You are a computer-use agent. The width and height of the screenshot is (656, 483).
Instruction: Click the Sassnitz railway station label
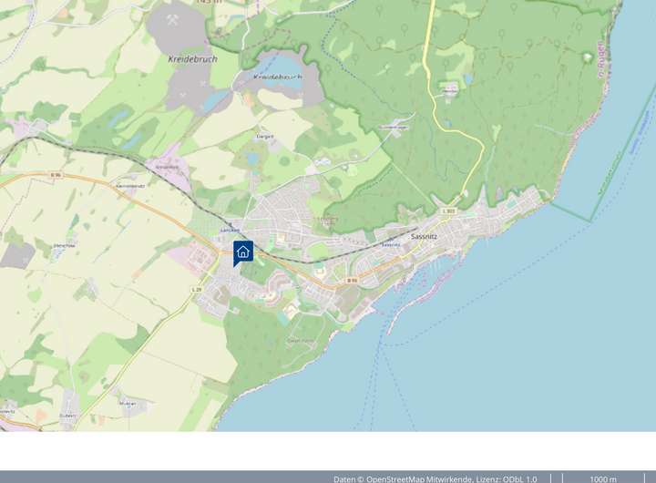point(390,244)
